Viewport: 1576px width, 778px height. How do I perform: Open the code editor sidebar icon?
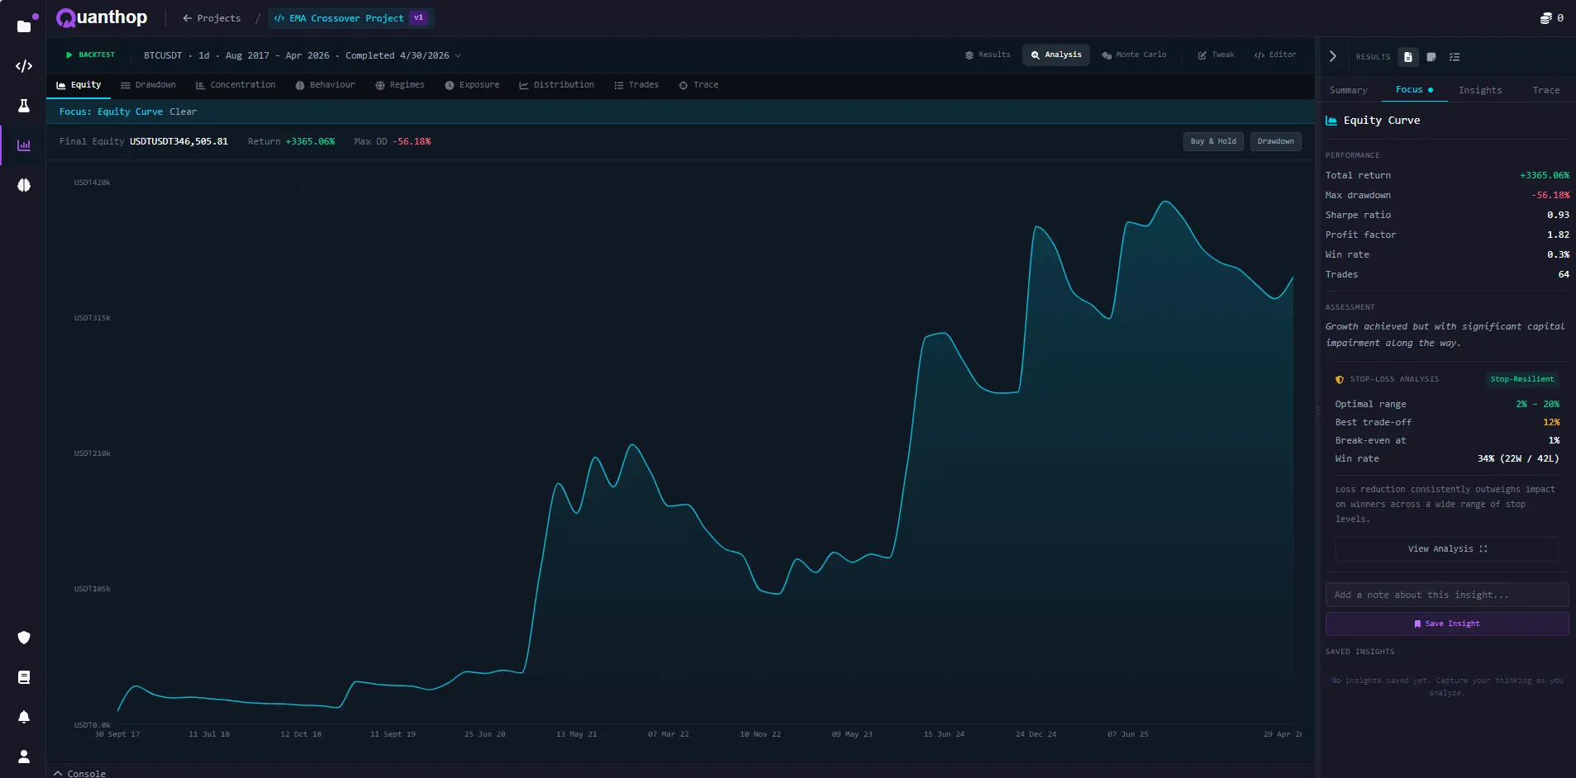[x=24, y=66]
